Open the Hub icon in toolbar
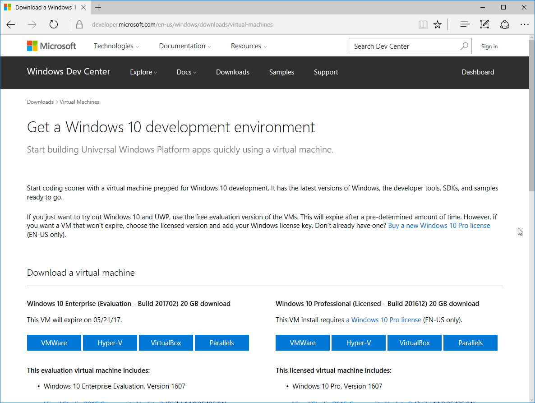The height and width of the screenshot is (403, 535). coord(465,25)
